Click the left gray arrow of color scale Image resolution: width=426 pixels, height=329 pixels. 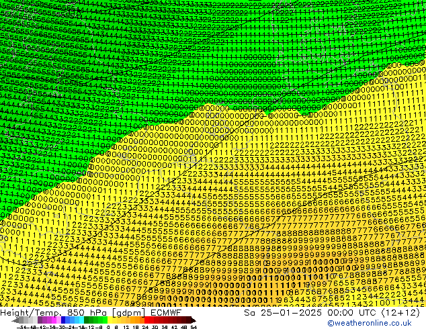(x=15, y=320)
